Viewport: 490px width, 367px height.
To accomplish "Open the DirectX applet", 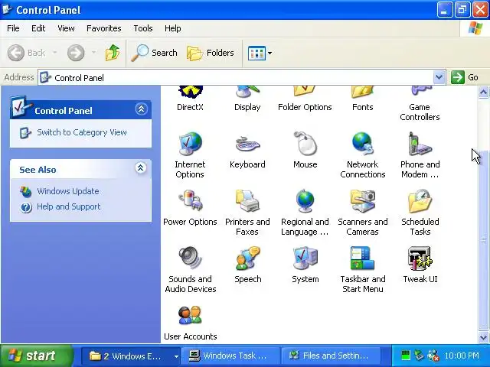I will coord(190,99).
